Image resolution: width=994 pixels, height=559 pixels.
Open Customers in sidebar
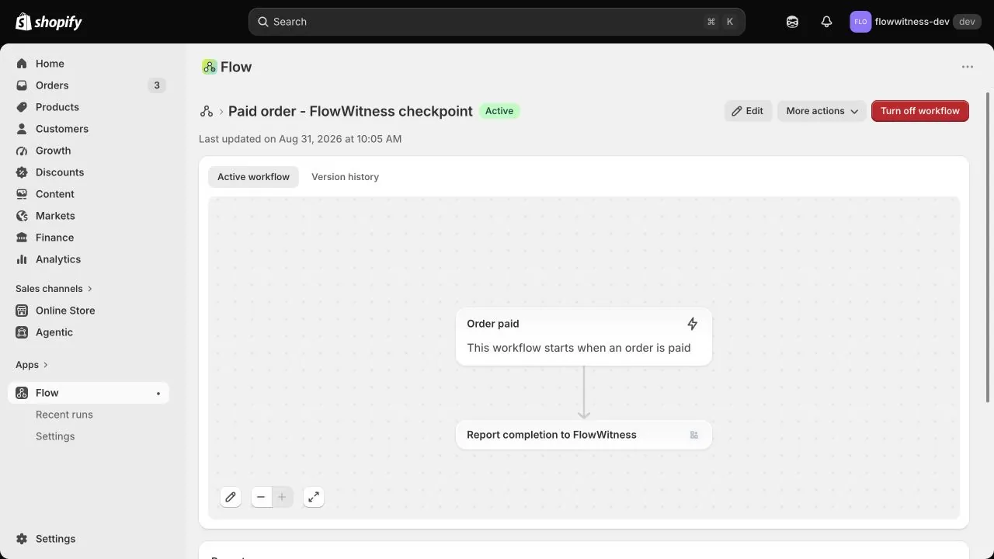click(x=89, y=129)
